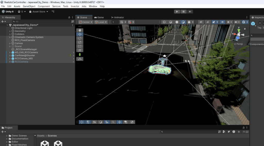Screen dimensions: 264x146
Task: Select the combined Transform tool
Action: point(80,50)
